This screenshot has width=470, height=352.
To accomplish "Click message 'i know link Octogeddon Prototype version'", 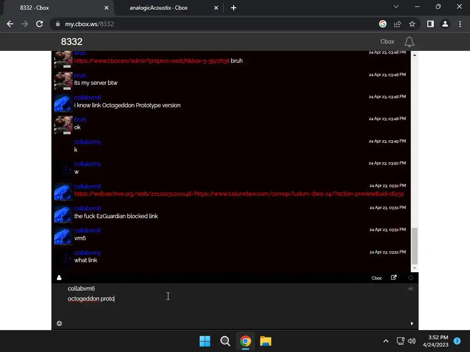I will [128, 105].
